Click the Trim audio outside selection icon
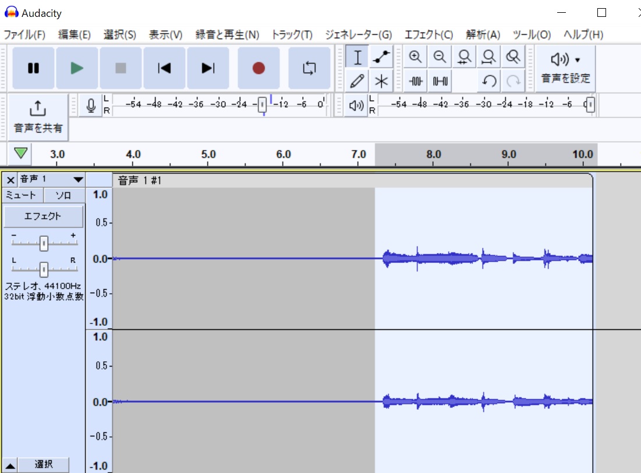 416,80
